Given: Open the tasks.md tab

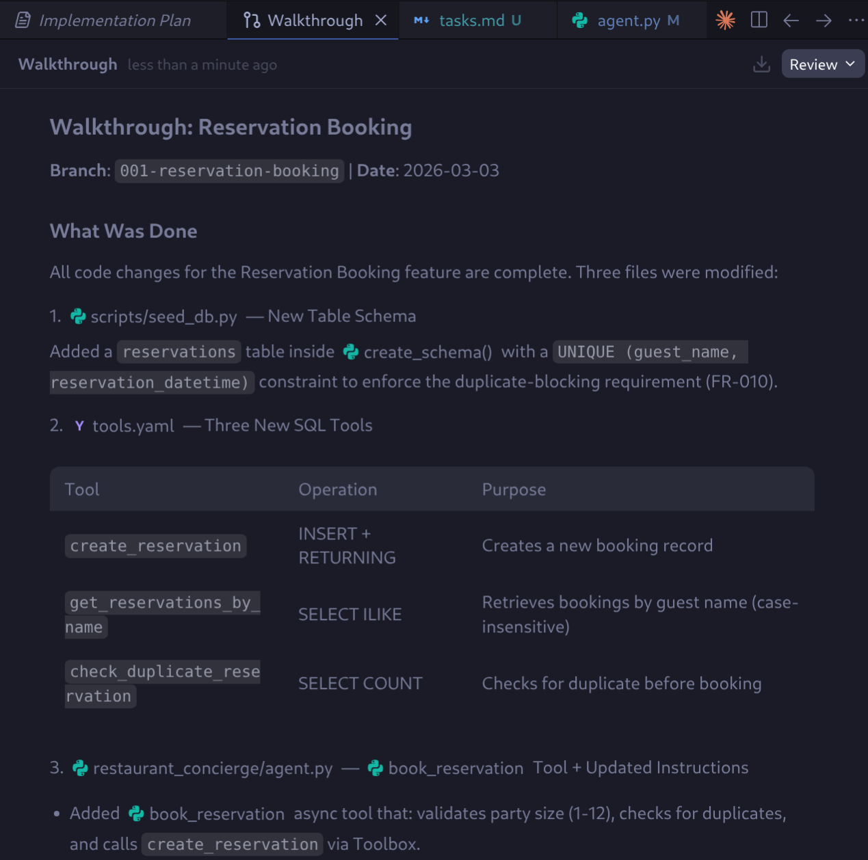Looking at the screenshot, I should (471, 21).
